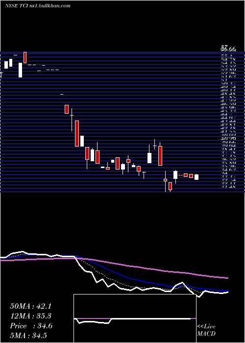Screen dimensions: 245x343
Task: Click the NYSE TCI ns1.bullkhan.com title text
Action: [38, 6]
